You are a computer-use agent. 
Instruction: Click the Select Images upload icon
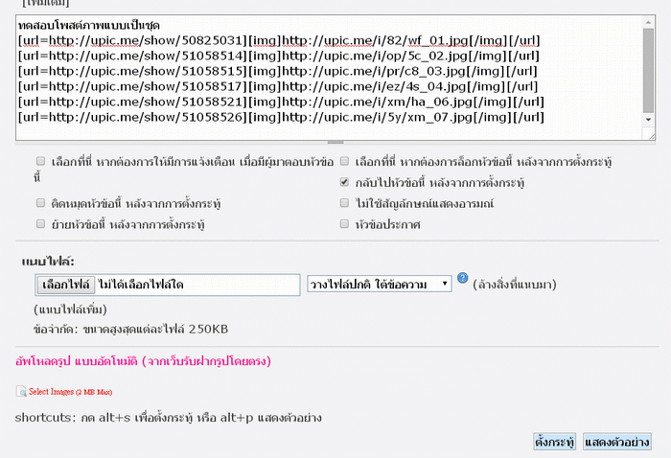pyautogui.click(x=21, y=391)
